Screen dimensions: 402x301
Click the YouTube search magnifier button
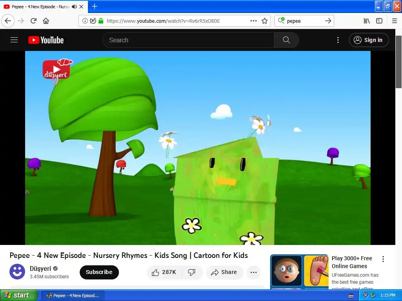pyautogui.click(x=286, y=40)
